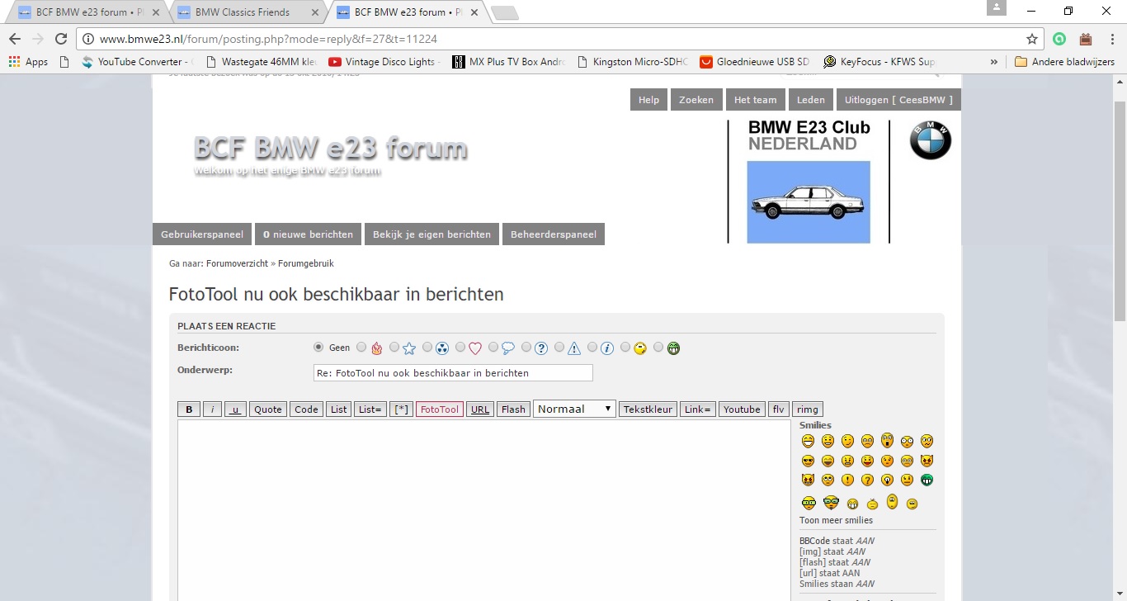The height and width of the screenshot is (601, 1127).
Task: Click the underlined URL button
Action: click(480, 409)
